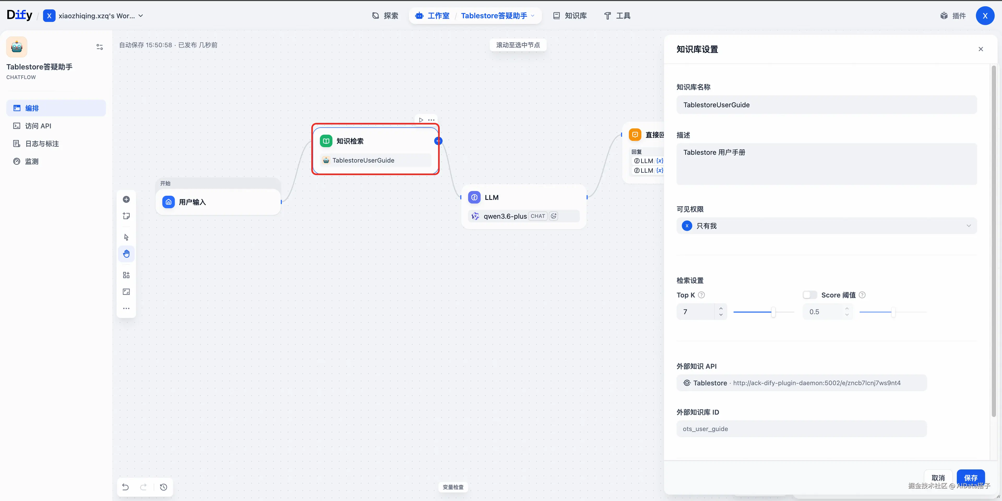This screenshot has width=1002, height=501.
Task: Decrease the Top K value stepper
Action: tap(721, 315)
